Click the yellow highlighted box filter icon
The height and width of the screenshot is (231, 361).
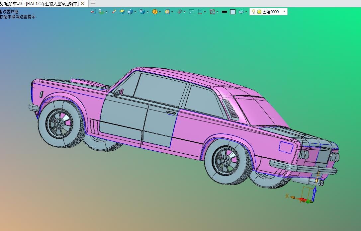coord(167,12)
